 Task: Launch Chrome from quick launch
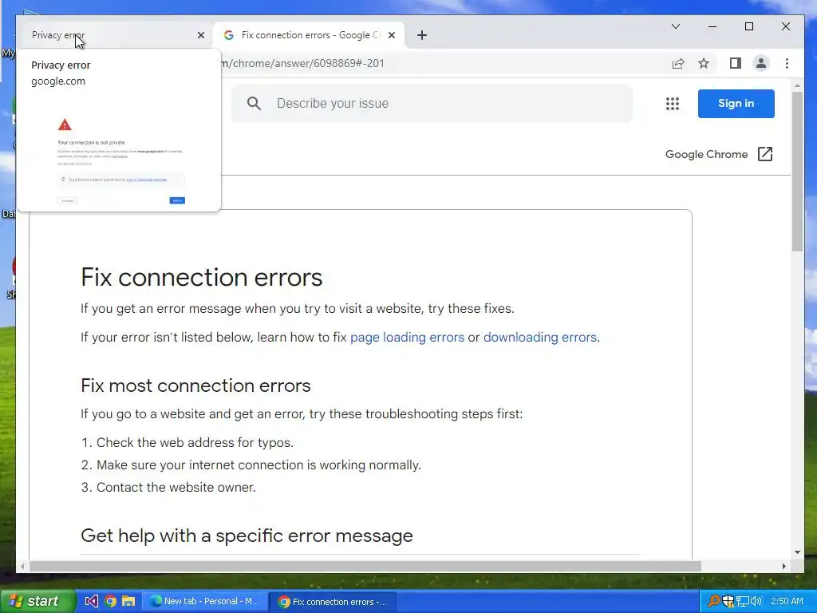(110, 601)
